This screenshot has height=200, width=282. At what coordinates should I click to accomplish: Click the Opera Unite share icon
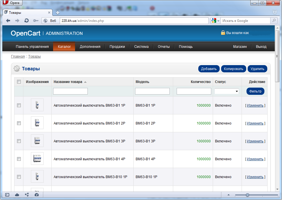click(x=27, y=195)
